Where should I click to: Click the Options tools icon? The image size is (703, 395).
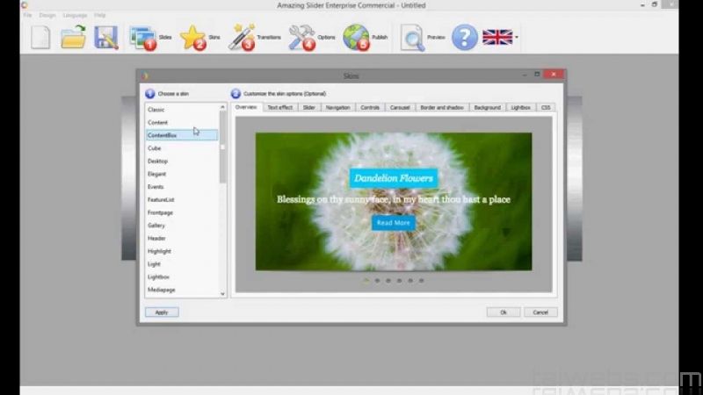302,37
